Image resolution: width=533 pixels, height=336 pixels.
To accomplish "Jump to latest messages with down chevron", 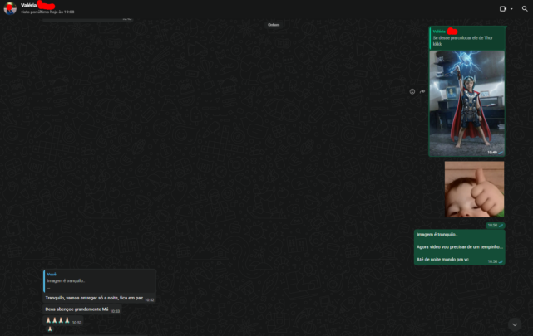I will 516,324.
